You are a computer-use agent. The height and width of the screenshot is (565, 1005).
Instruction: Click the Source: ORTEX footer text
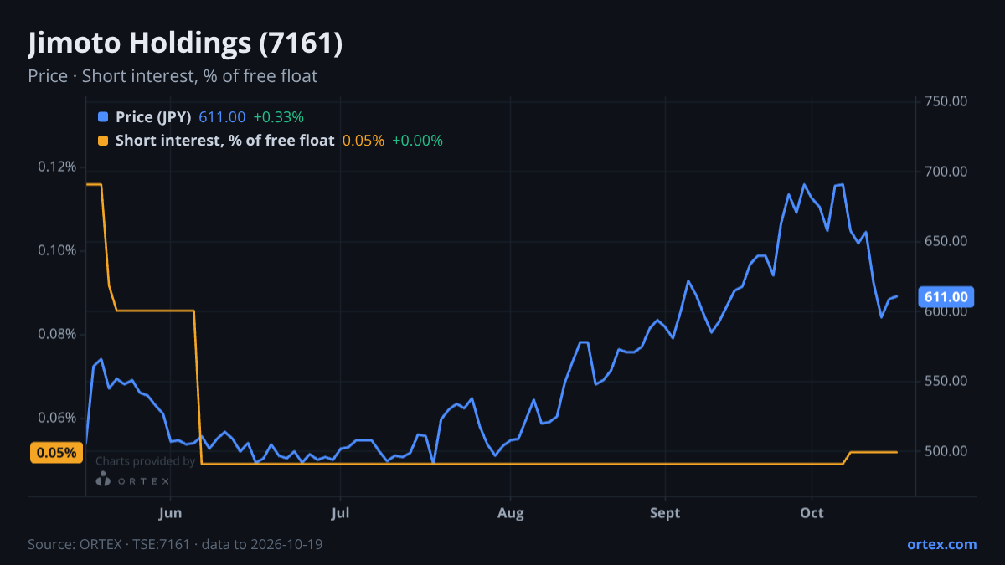(x=175, y=544)
